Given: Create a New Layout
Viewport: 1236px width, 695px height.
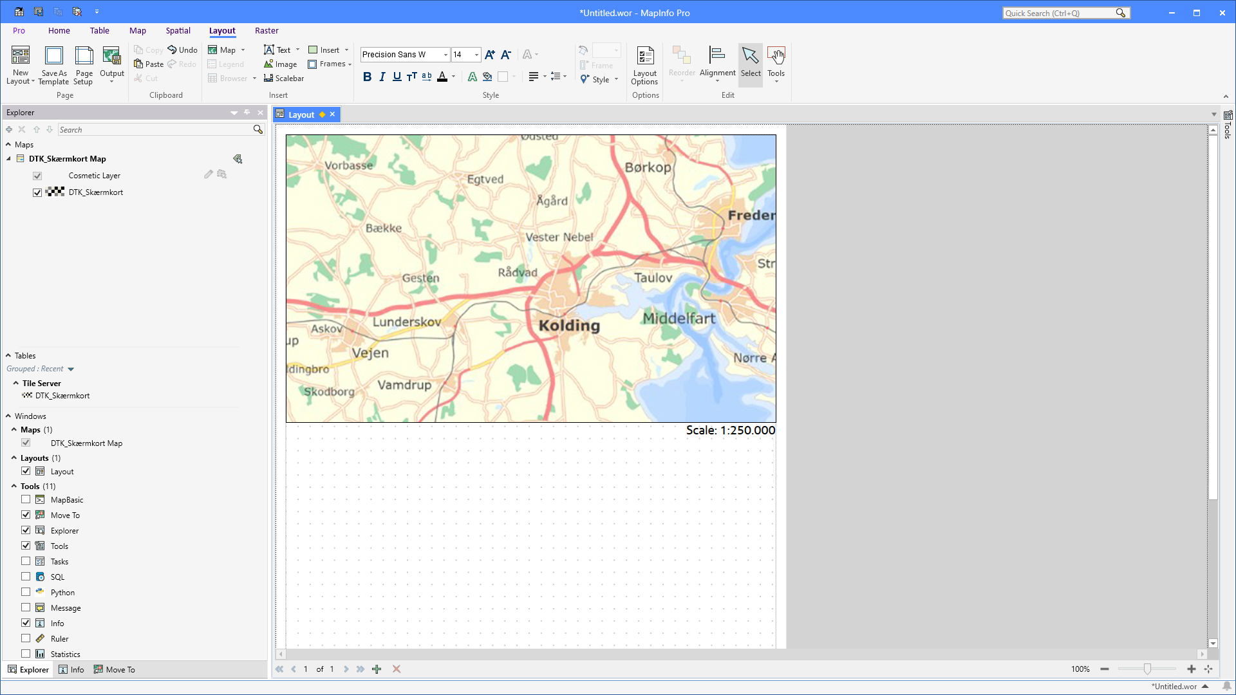Looking at the screenshot, I should click(20, 64).
